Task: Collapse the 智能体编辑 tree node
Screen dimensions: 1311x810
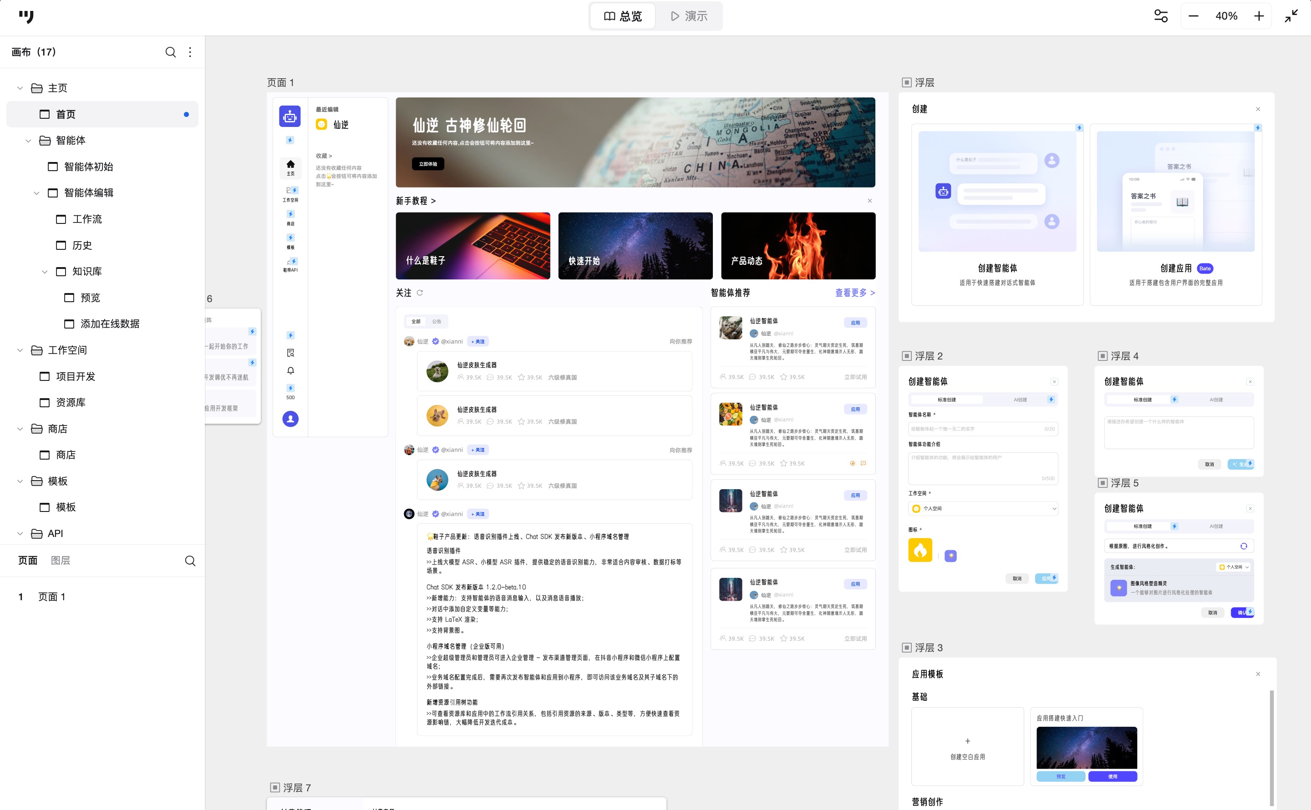Action: coord(36,193)
